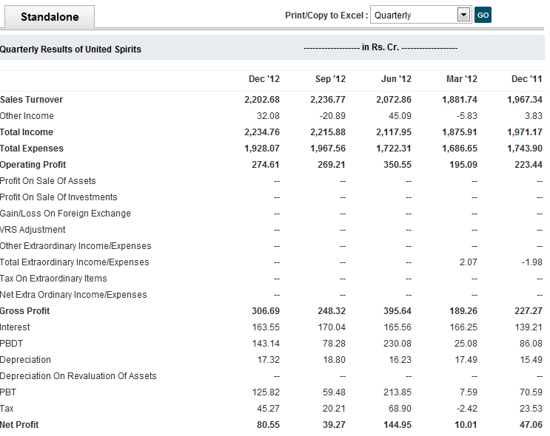Image resolution: width=550 pixels, height=436 pixels.
Task: Click PBT value 213.85
Action: (398, 392)
